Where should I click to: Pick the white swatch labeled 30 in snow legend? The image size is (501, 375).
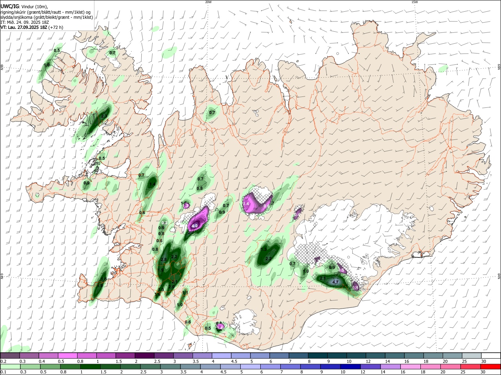[490, 356]
